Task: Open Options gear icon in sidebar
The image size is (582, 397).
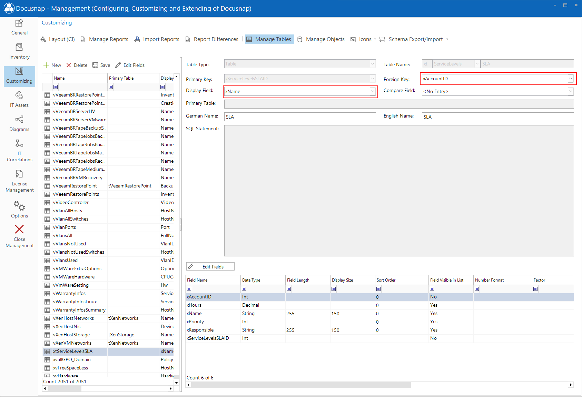Action: [19, 206]
